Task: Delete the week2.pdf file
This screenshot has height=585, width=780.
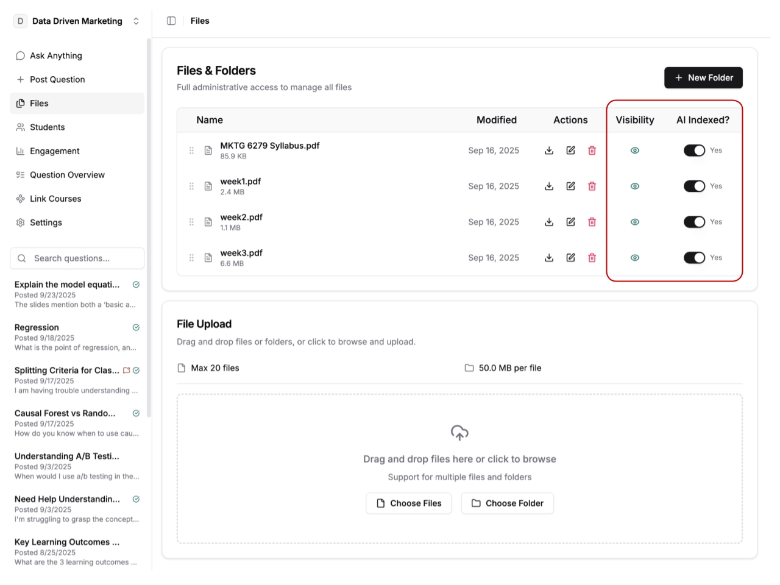Action: 592,222
